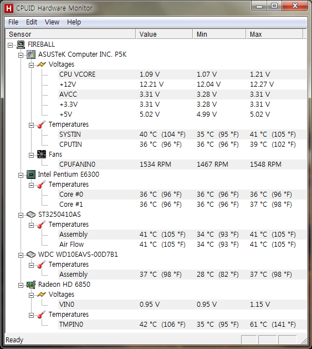312x349 pixels.
Task: Select the CPUFANIN0 fan row
Action: (182, 164)
